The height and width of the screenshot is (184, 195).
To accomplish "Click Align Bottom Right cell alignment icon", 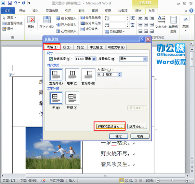I will pos(151,31).
